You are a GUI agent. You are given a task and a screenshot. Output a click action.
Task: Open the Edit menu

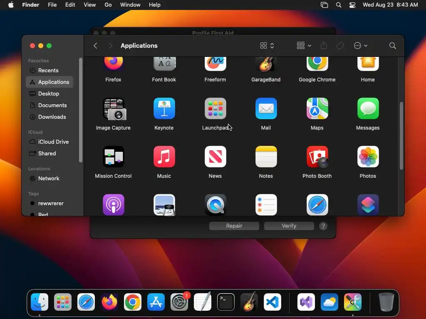point(70,5)
